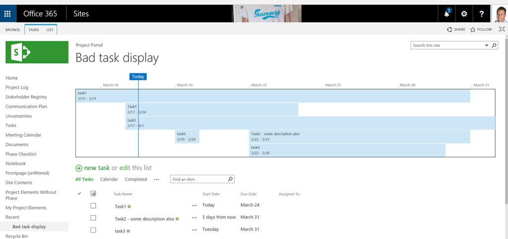Viewport: 508px width, 239px height.
Task: Open the ellipsis menu for Task1
Action: click(194, 205)
